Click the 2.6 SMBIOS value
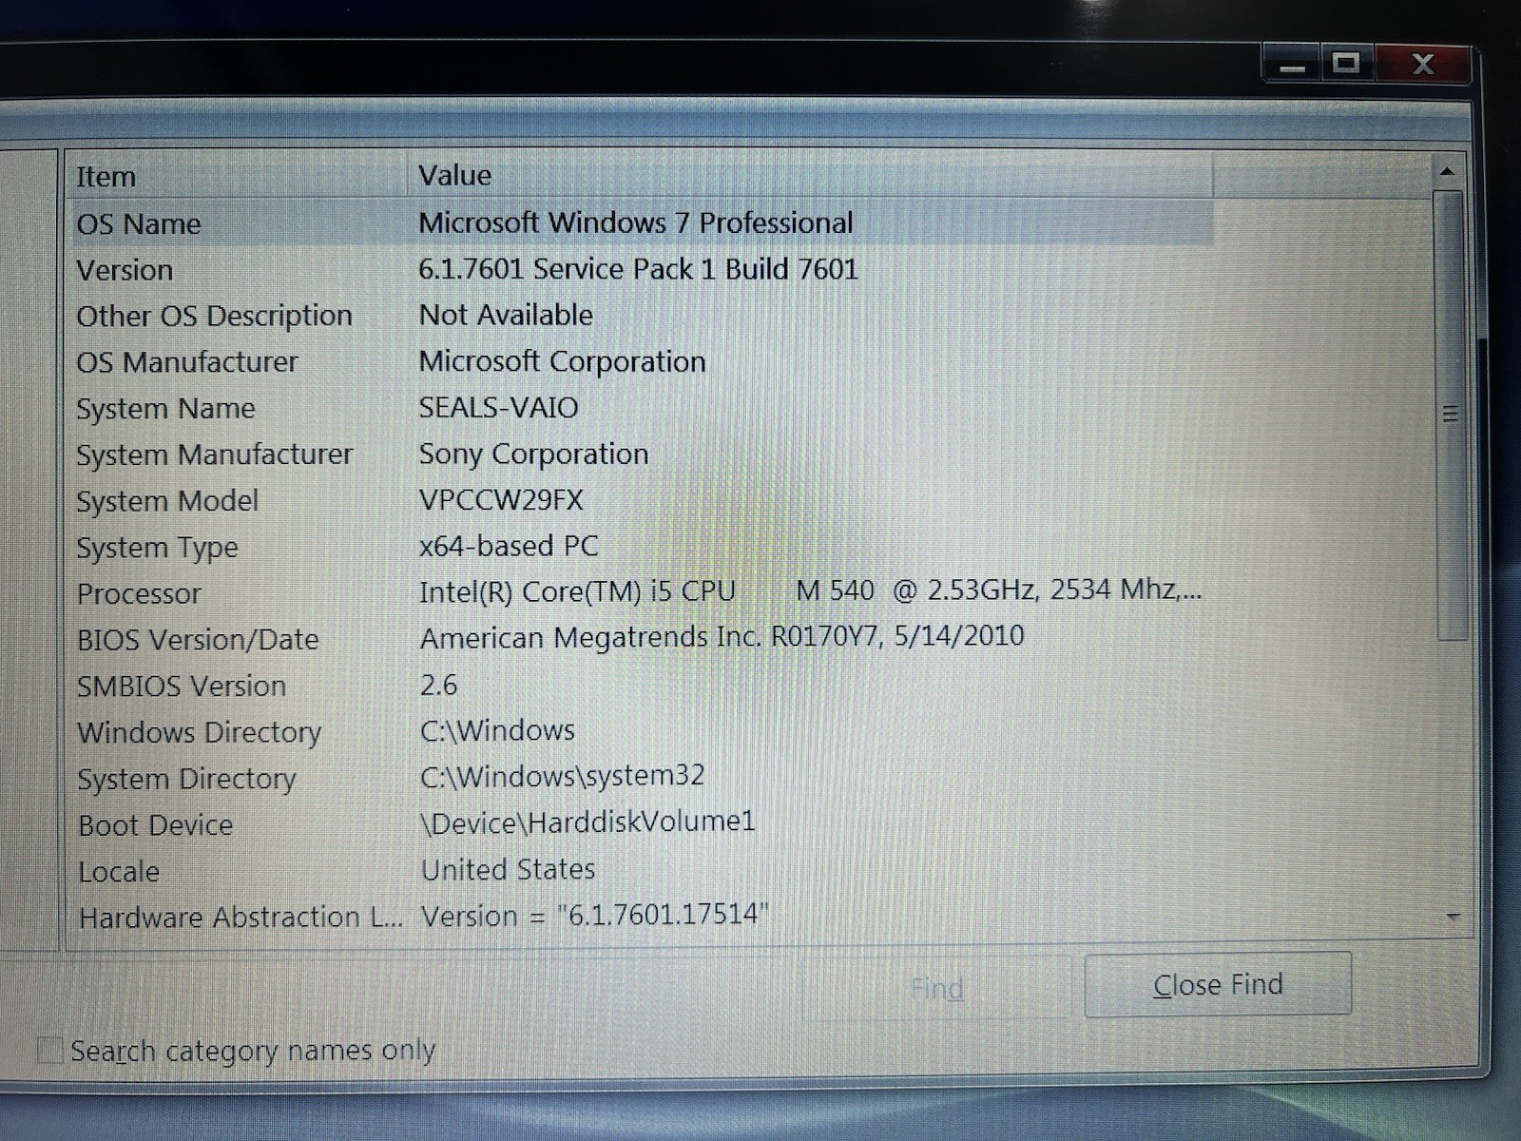Image resolution: width=1521 pixels, height=1141 pixels. coord(438,685)
